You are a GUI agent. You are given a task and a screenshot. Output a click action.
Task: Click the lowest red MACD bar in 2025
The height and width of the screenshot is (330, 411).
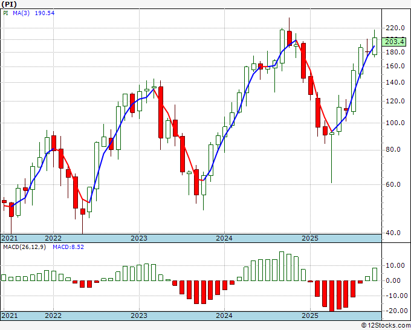coord(332,296)
